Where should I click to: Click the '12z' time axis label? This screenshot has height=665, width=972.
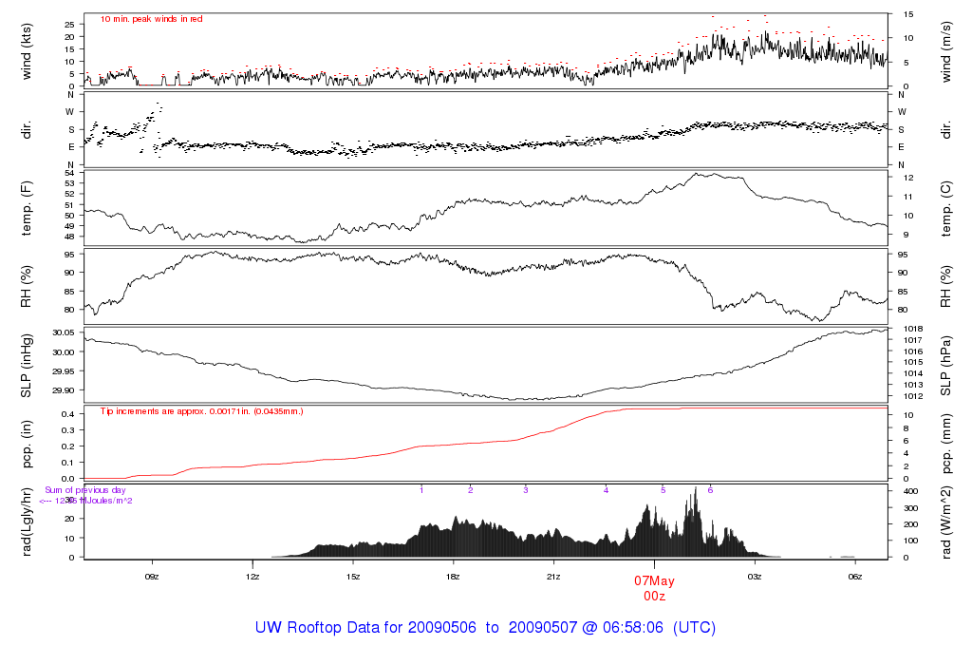click(x=252, y=577)
